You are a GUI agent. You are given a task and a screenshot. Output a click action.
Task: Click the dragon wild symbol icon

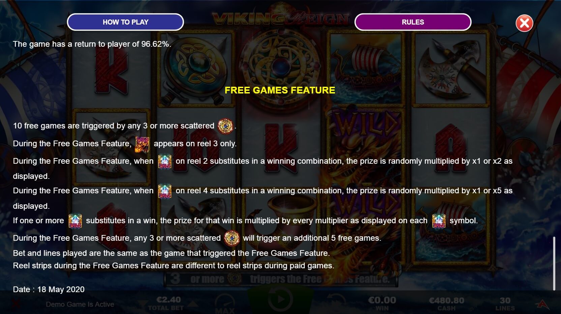click(142, 144)
